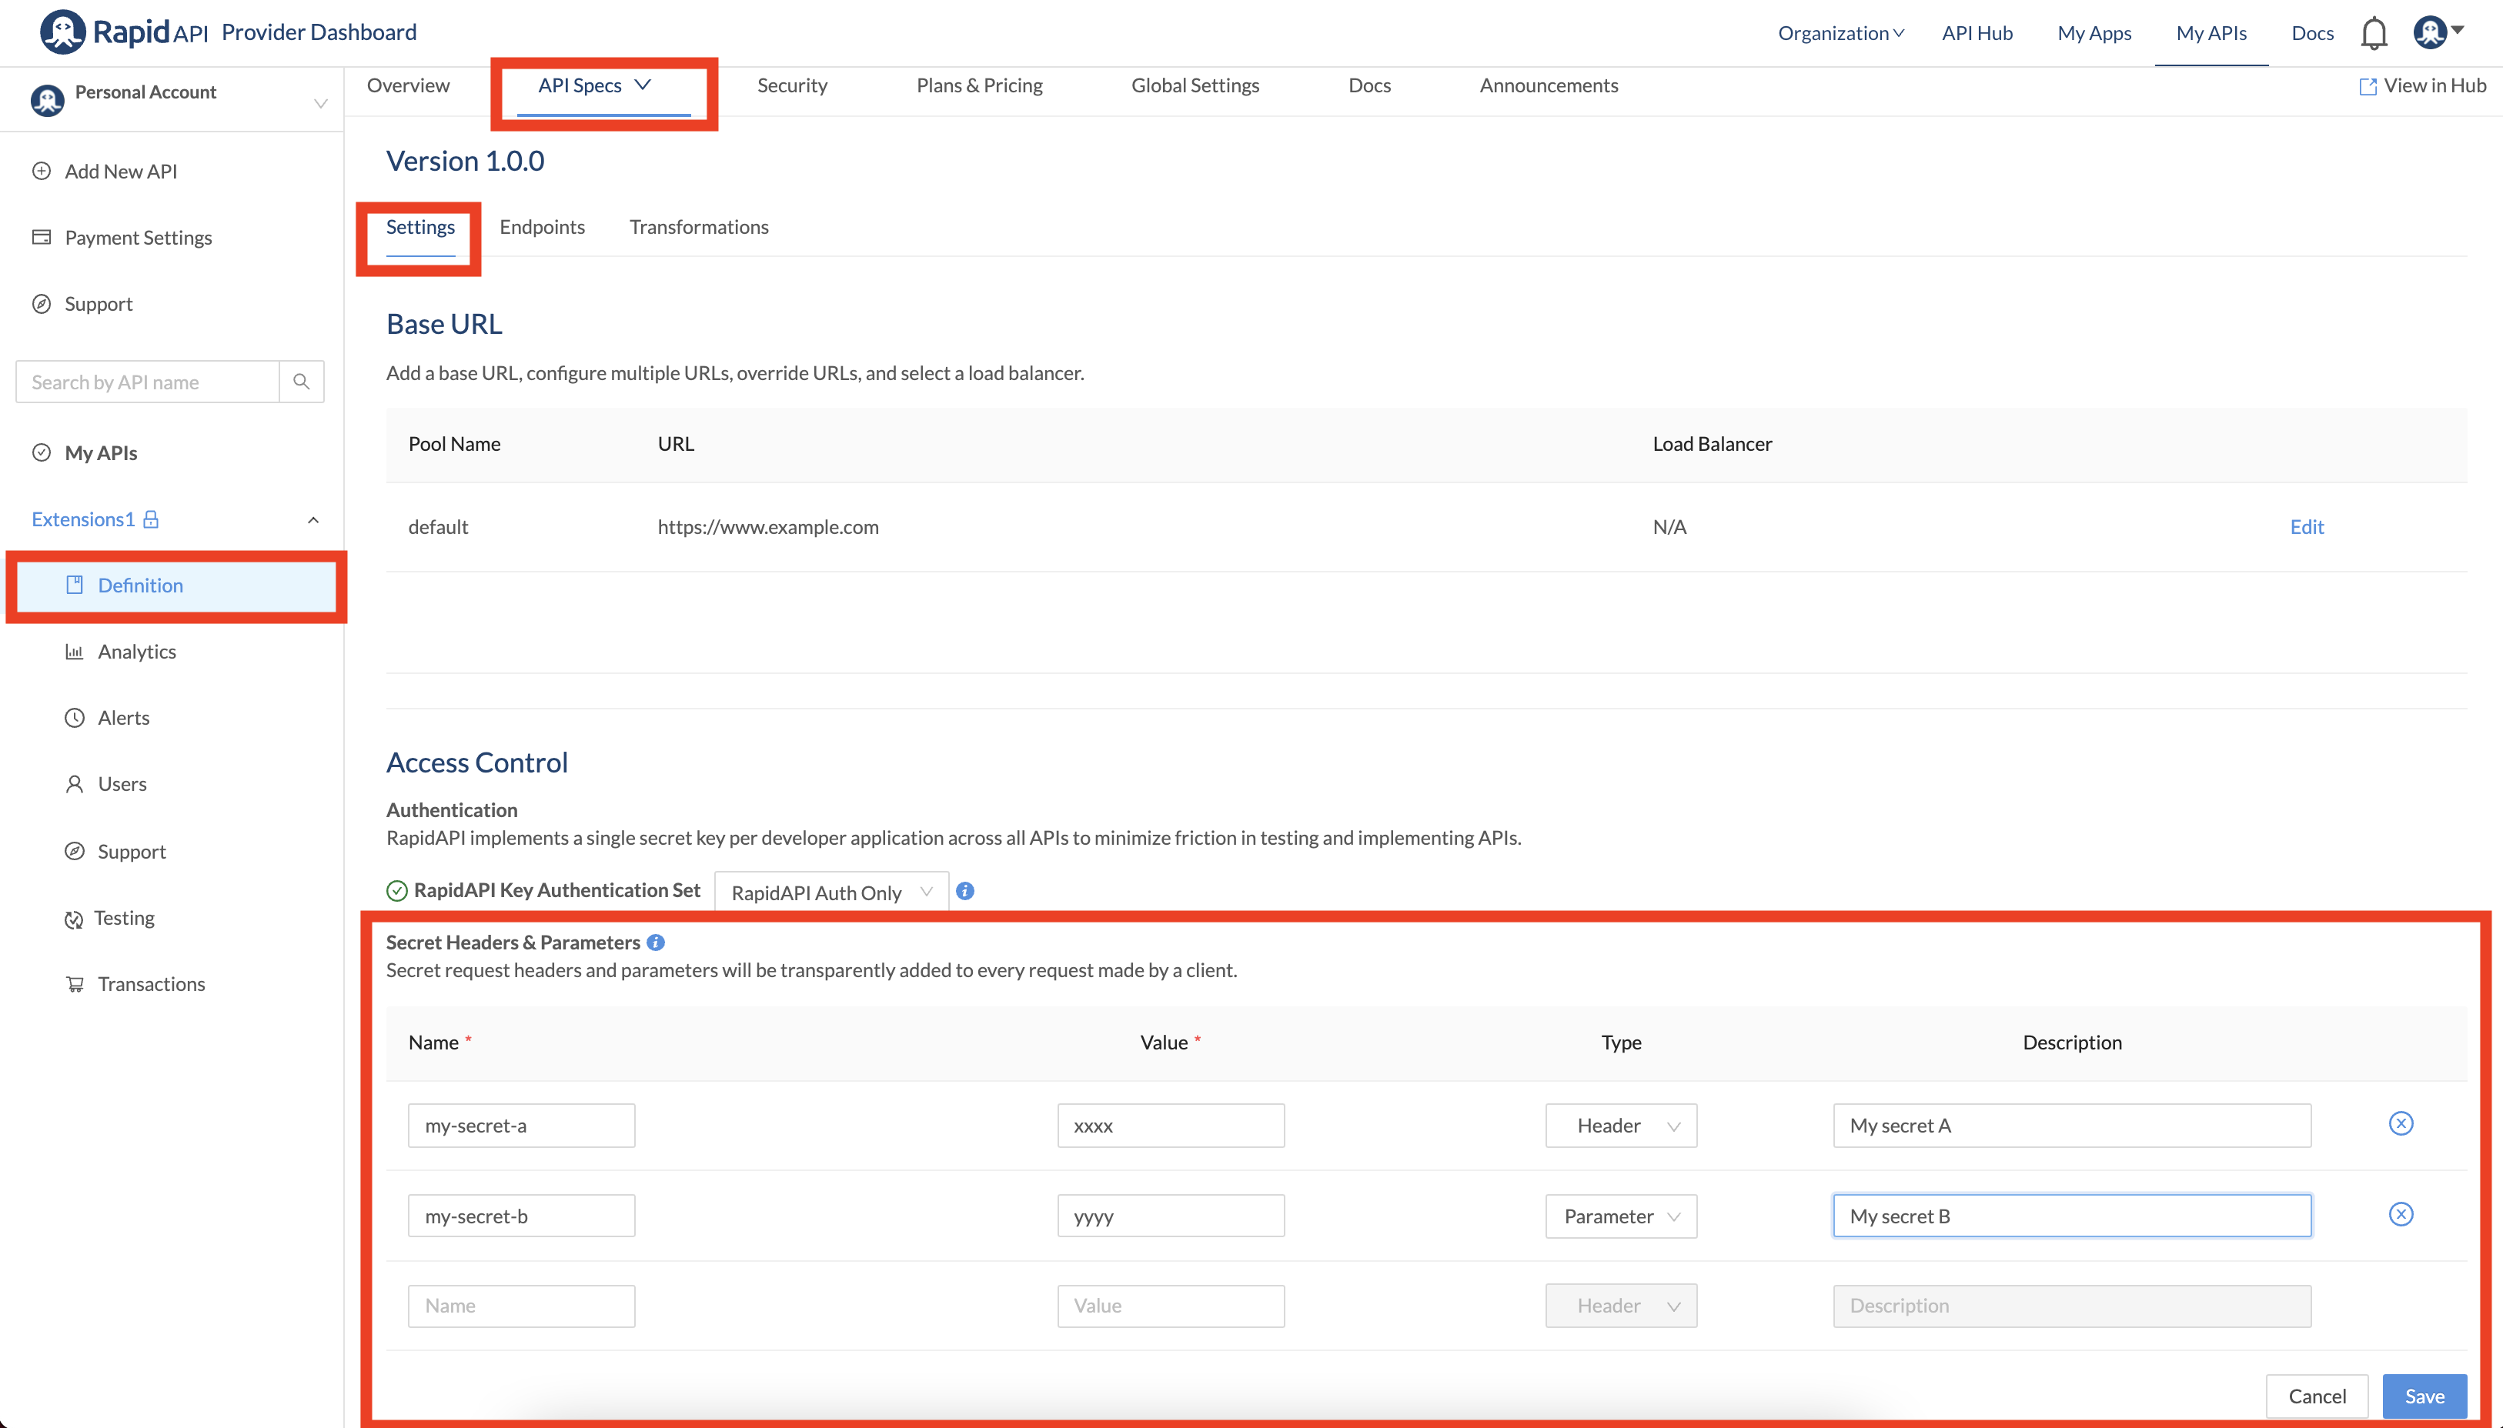The image size is (2503, 1428).
Task: Open the Plans & Pricing tab
Action: click(979, 85)
